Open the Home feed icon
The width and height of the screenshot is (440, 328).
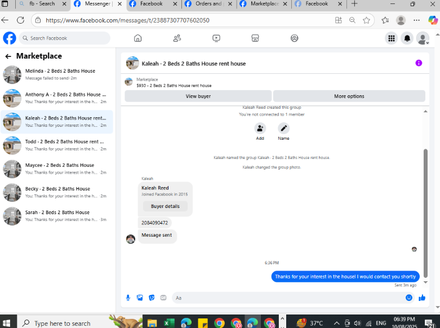click(138, 38)
